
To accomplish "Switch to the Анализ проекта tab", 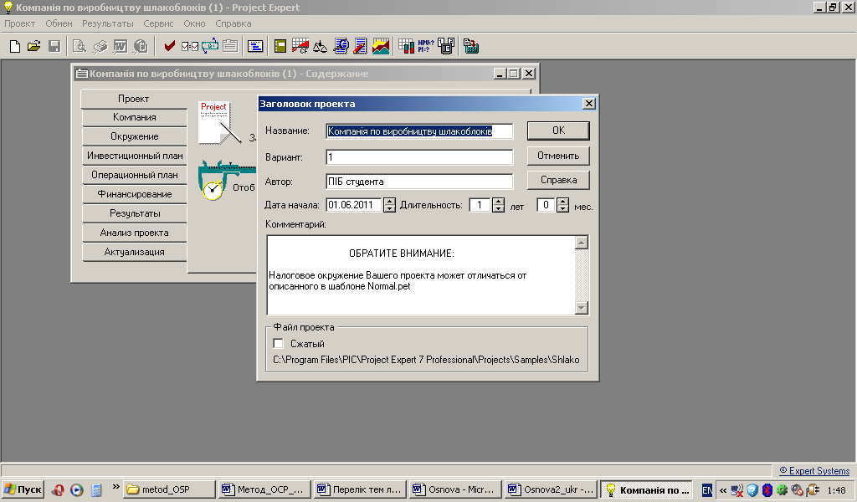I will (135, 233).
